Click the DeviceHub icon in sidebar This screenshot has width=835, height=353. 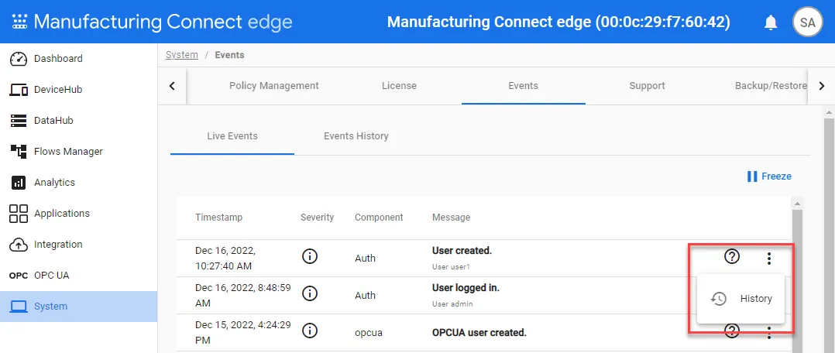(x=19, y=90)
